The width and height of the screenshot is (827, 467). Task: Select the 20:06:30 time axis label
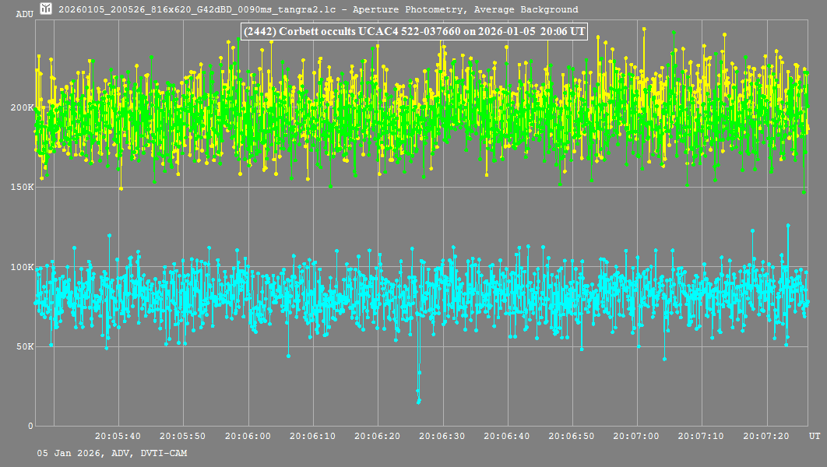pos(443,436)
